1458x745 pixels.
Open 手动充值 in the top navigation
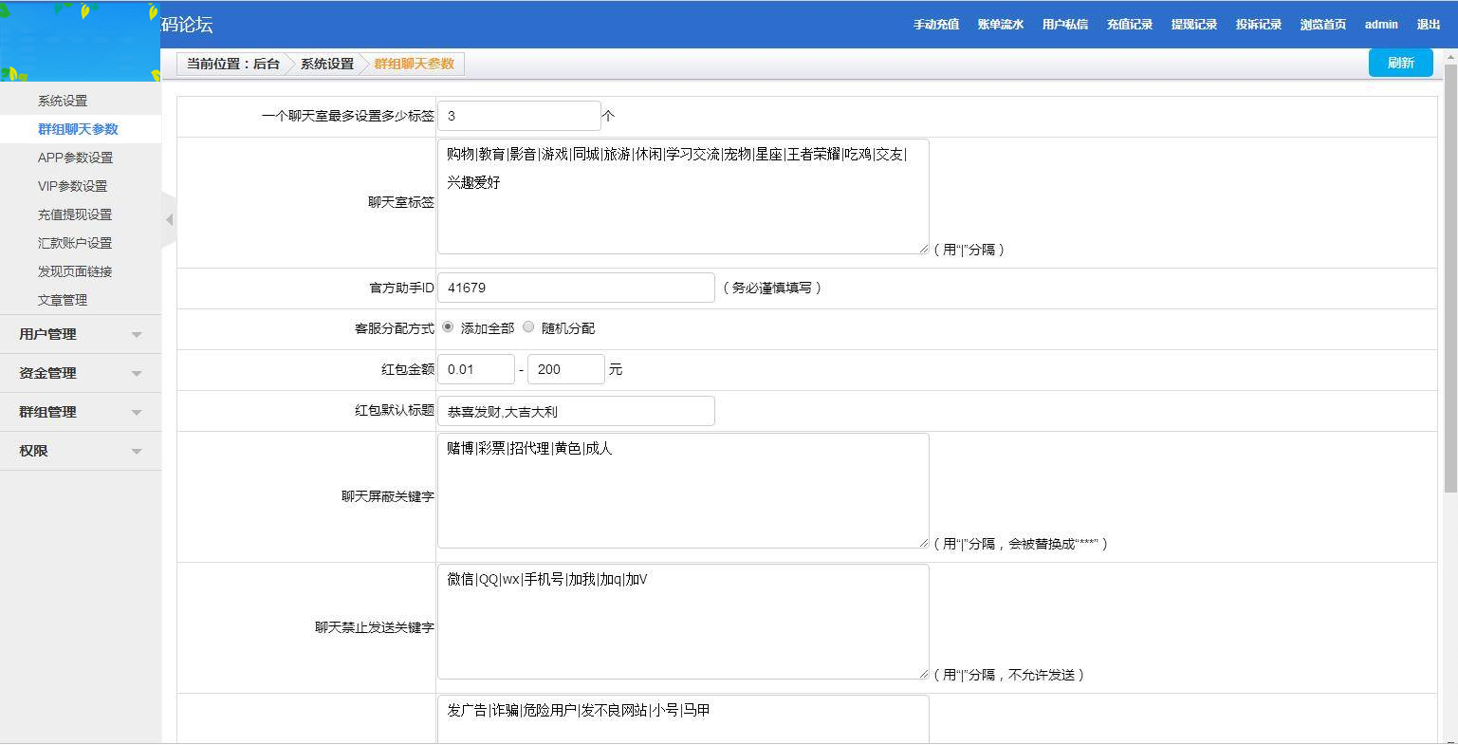coord(936,24)
